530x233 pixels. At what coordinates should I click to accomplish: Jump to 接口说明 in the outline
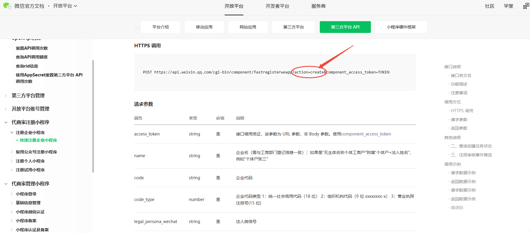coord(452,67)
